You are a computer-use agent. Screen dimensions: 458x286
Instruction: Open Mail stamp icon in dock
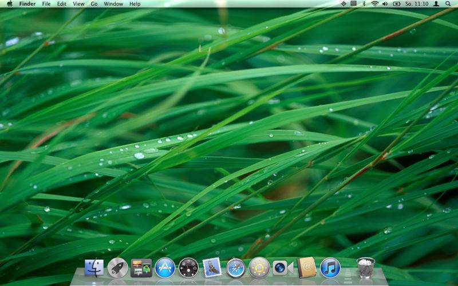pos(212,267)
